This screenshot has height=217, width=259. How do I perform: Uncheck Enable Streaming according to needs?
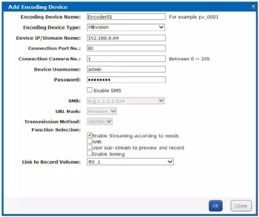[89, 135]
